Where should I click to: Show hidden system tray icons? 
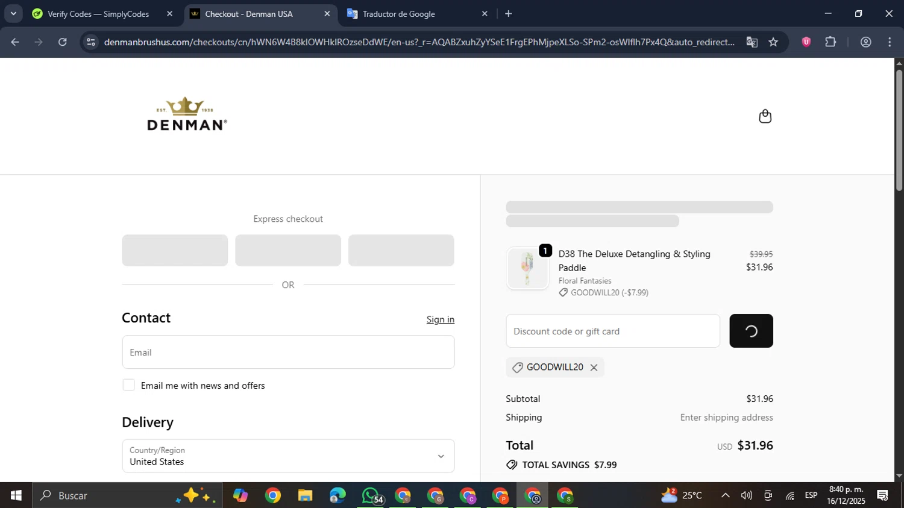coord(726,495)
